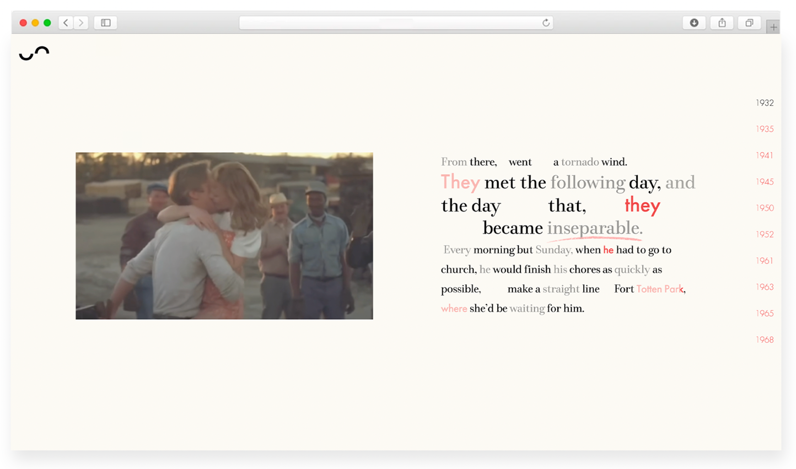The width and height of the screenshot is (796, 469).
Task: Click the large pink word 'They'
Action: (x=460, y=182)
